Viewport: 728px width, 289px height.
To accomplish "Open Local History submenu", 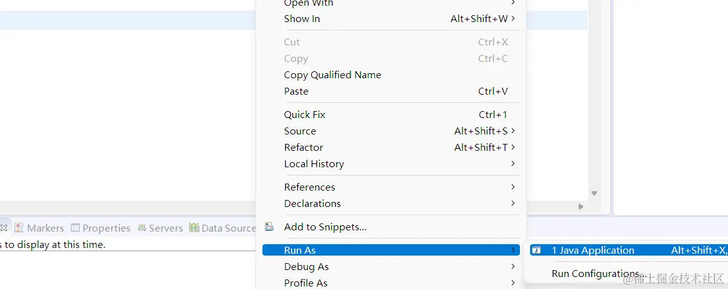I will click(x=391, y=164).
